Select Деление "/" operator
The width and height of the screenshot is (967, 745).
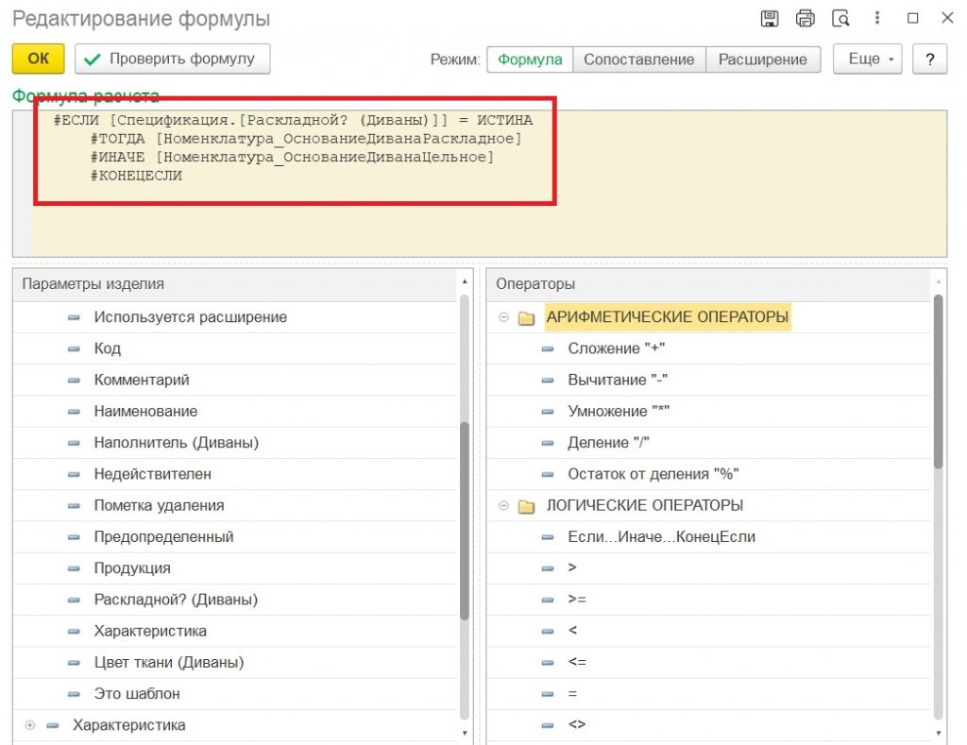click(x=708, y=443)
